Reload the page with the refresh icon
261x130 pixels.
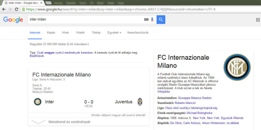tap(16, 9)
